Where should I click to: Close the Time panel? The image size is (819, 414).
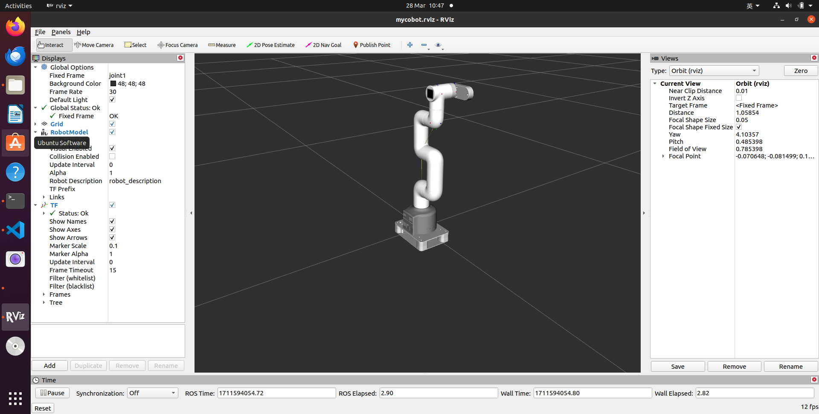(814, 380)
